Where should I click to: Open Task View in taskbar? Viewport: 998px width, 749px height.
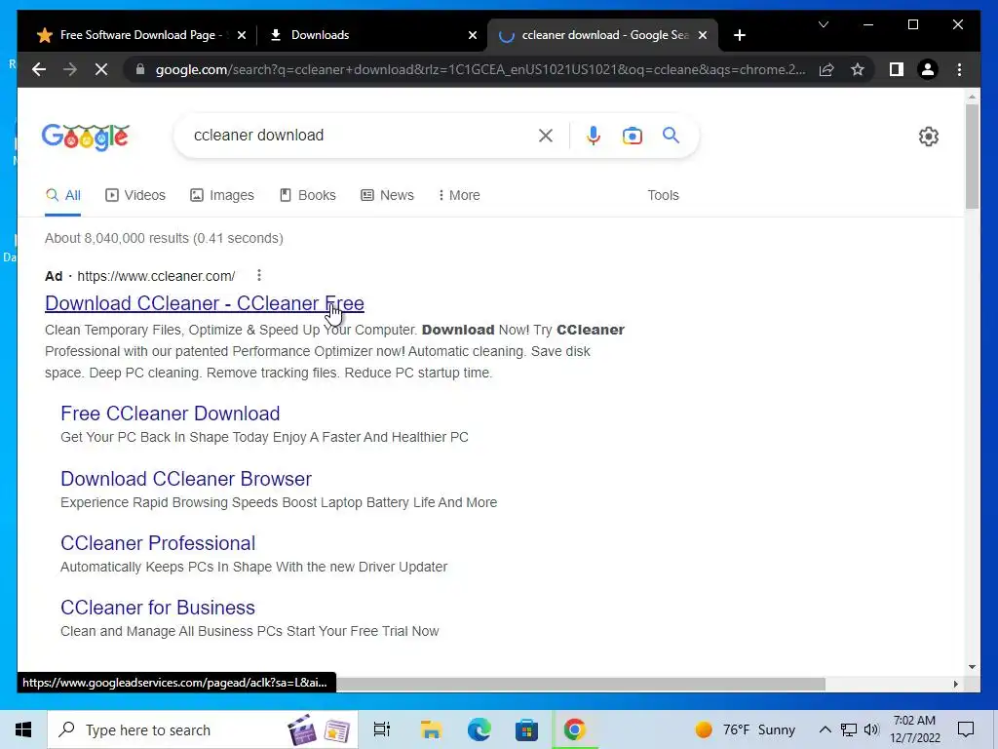(x=381, y=729)
